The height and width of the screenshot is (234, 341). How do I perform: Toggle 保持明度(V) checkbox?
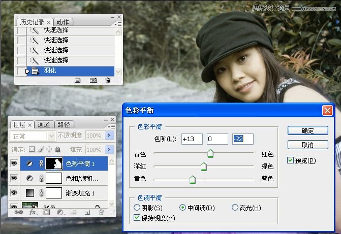(x=137, y=217)
